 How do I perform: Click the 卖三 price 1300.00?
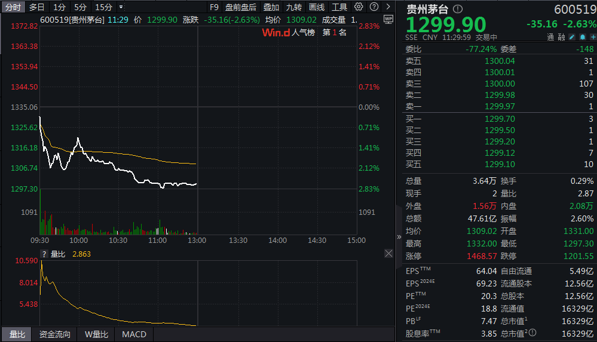500,84
